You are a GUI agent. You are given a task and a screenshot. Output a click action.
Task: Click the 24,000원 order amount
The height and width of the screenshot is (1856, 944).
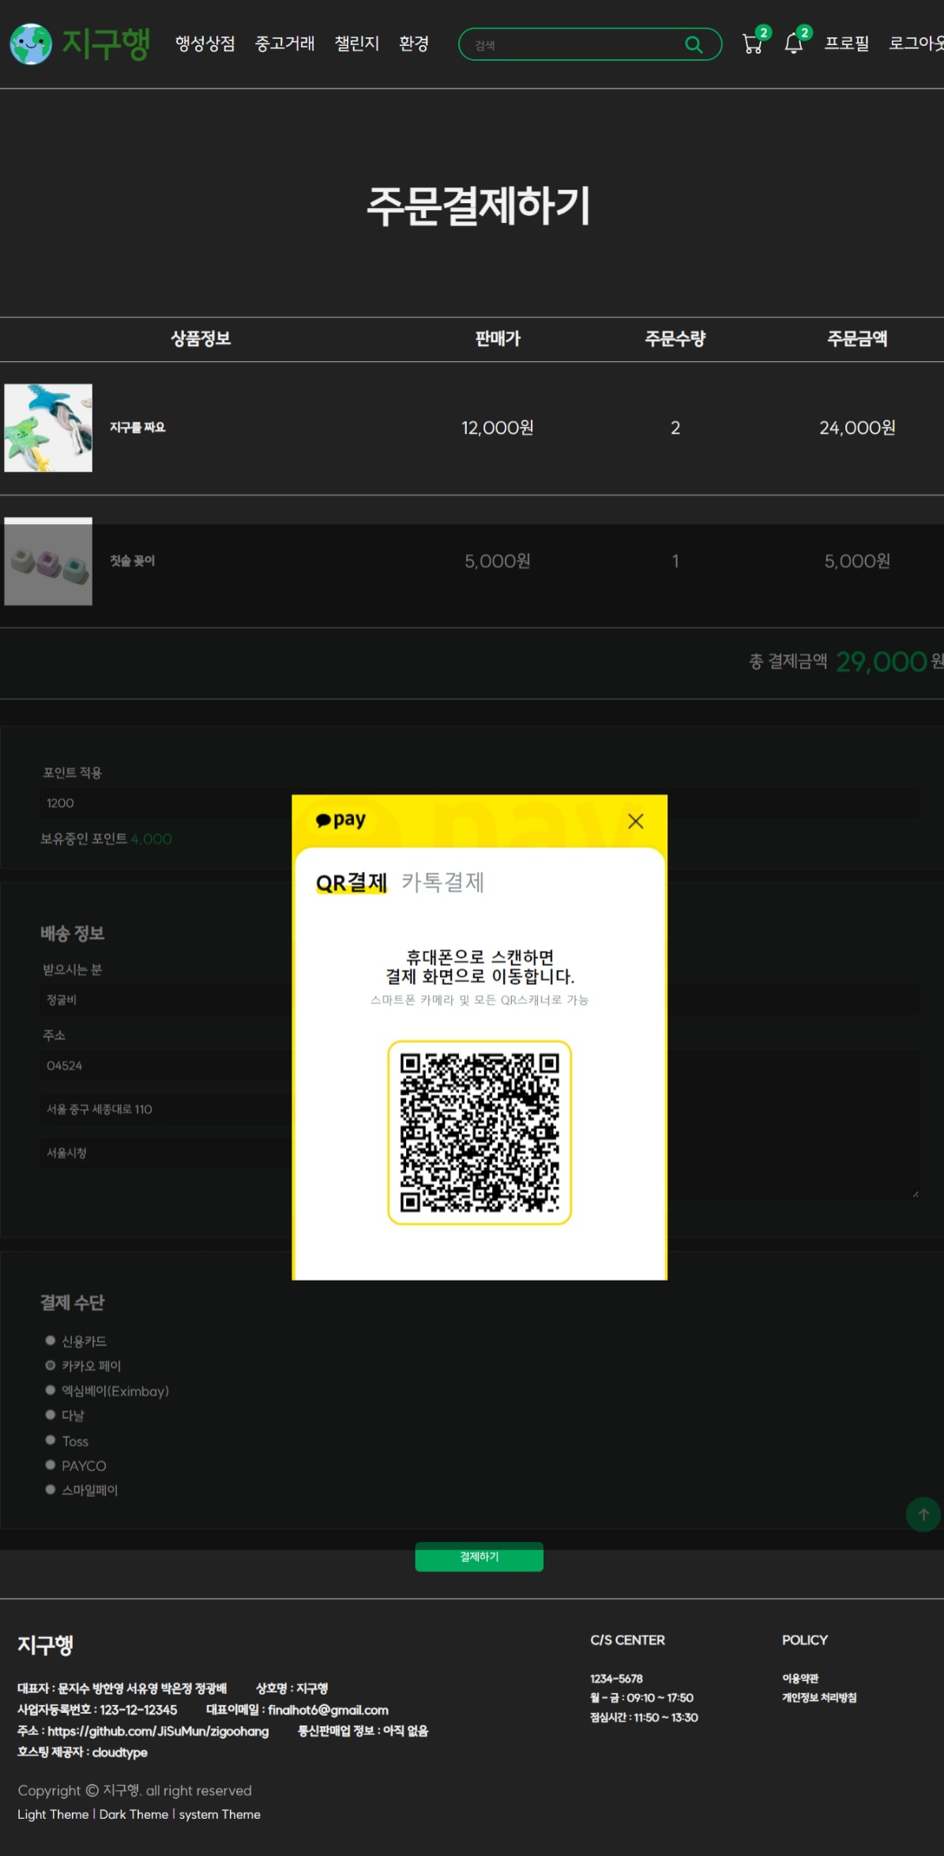click(857, 428)
